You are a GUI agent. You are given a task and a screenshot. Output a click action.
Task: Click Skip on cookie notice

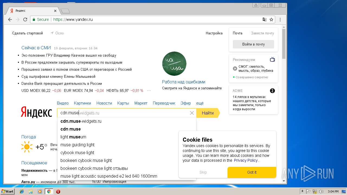pos(203,172)
